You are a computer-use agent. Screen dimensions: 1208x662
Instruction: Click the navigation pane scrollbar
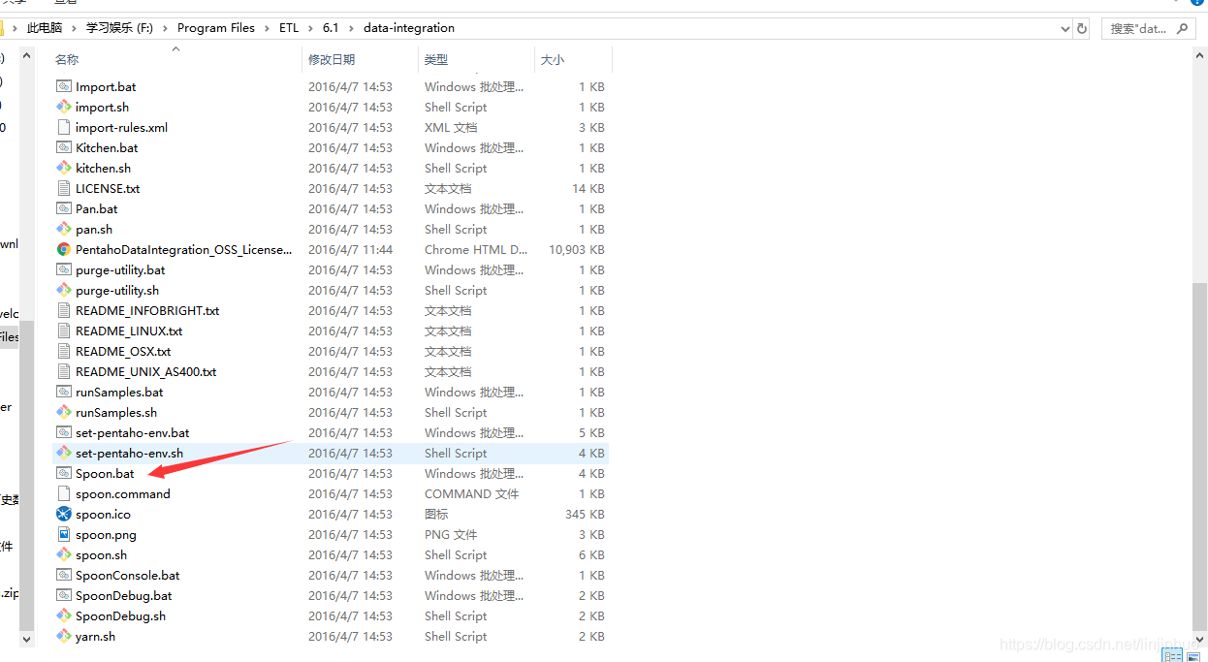27,475
